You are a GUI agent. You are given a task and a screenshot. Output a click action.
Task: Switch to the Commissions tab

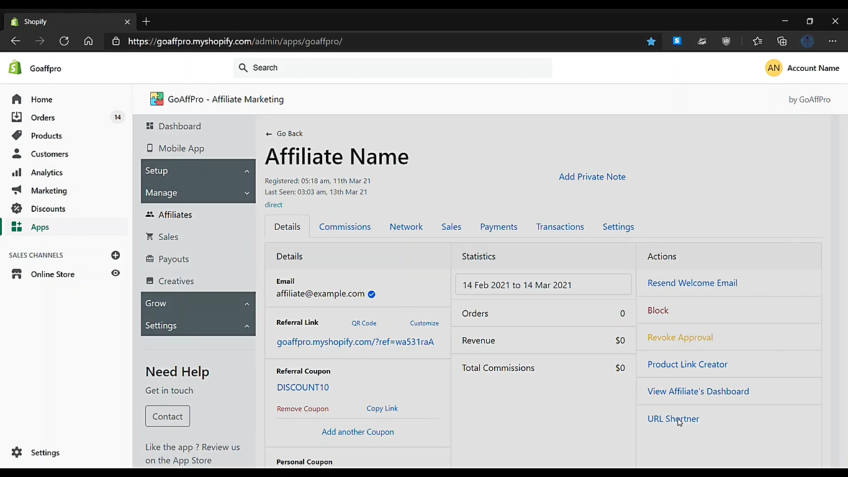tap(345, 227)
